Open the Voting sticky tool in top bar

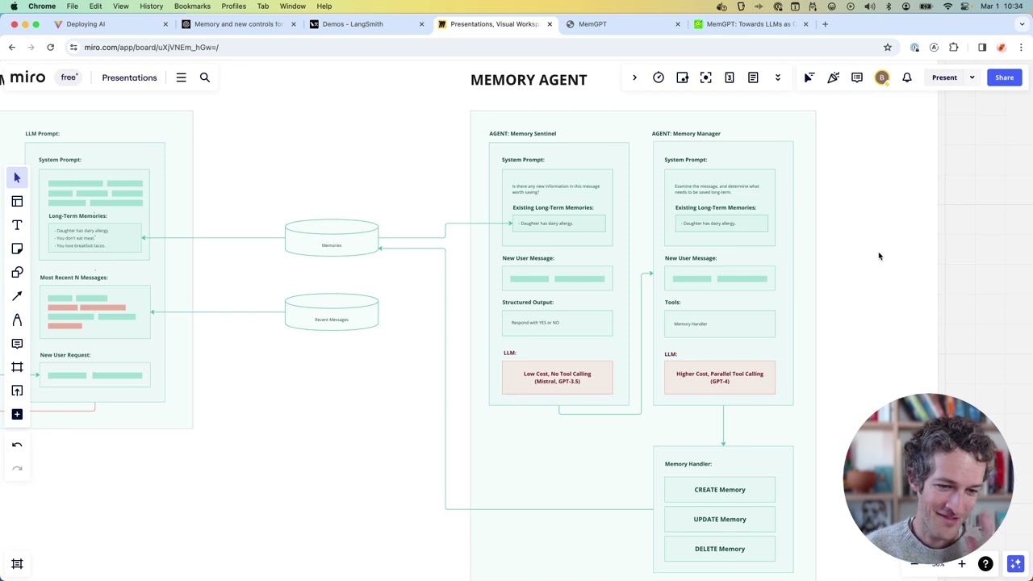tap(682, 77)
